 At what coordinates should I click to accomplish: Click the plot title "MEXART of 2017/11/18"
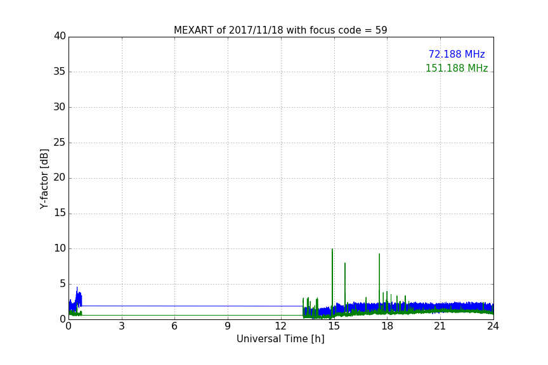pyautogui.click(x=280, y=30)
